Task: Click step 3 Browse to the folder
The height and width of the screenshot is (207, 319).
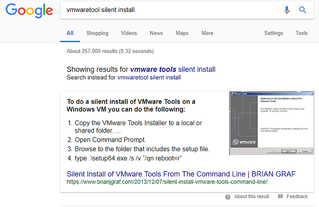Action: [142, 149]
